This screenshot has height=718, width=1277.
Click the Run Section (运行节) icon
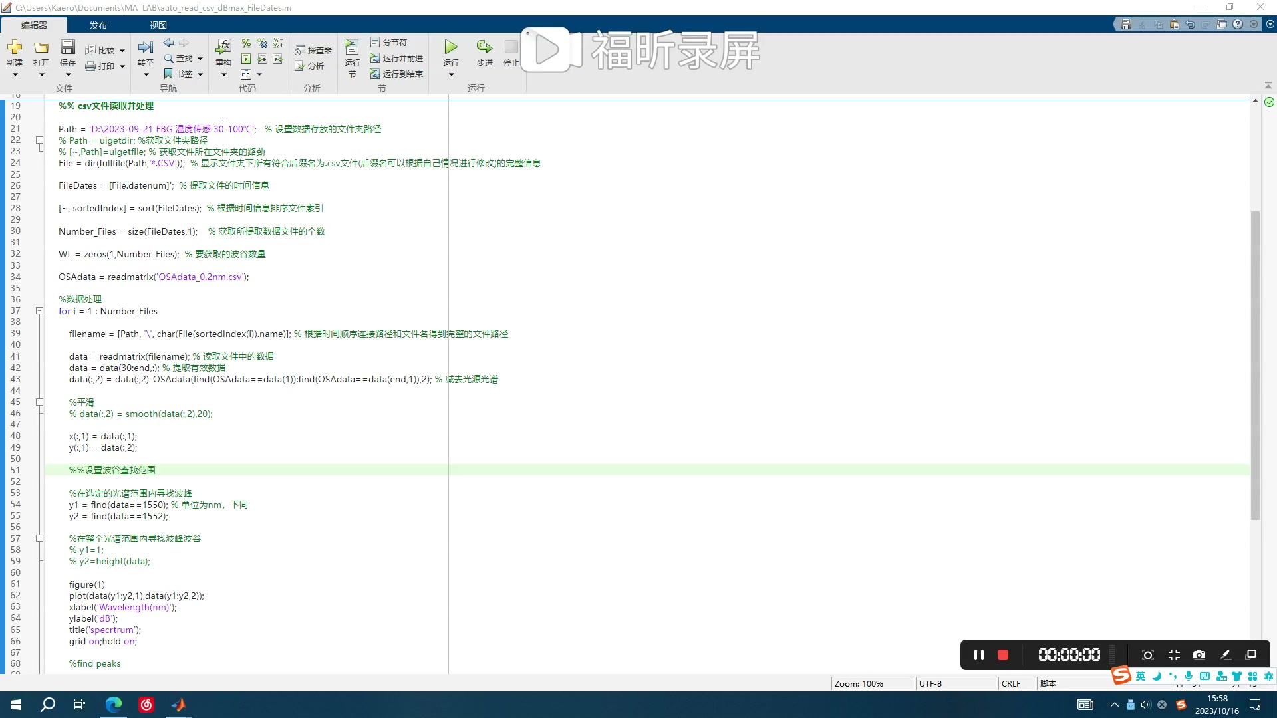pos(351,47)
